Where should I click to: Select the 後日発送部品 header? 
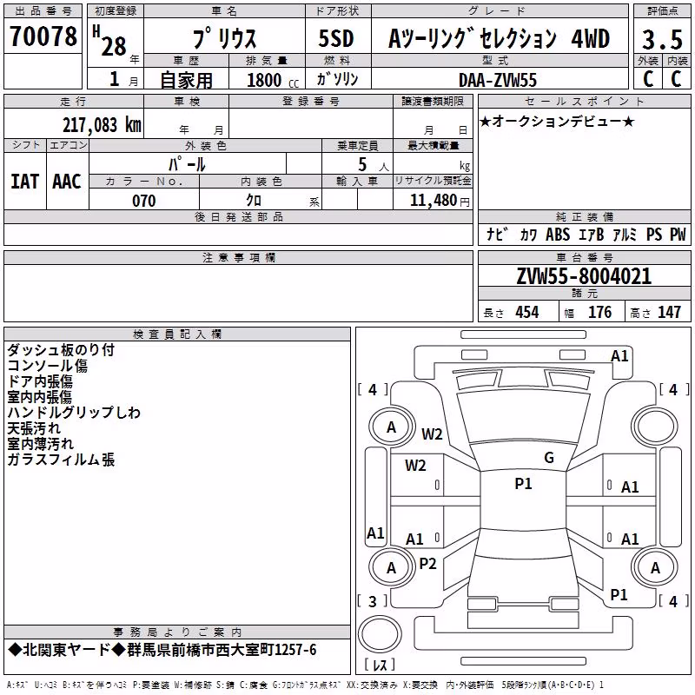[x=238, y=216]
